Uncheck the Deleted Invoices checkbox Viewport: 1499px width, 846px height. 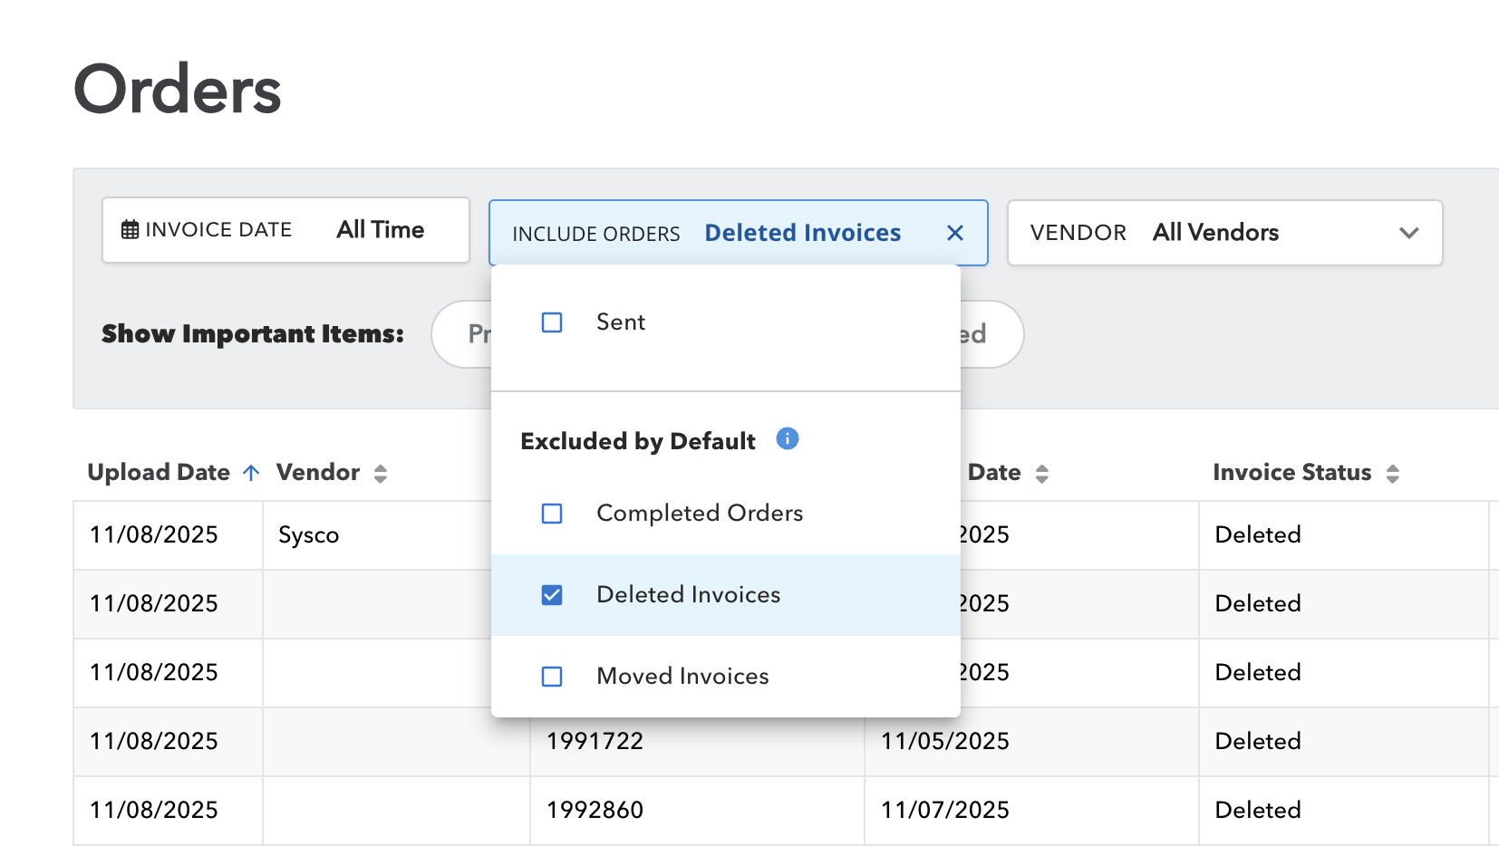coord(552,595)
